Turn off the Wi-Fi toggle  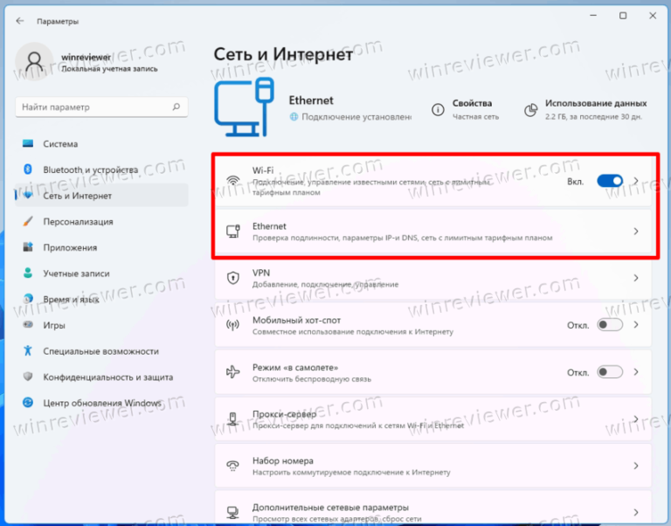pos(609,181)
